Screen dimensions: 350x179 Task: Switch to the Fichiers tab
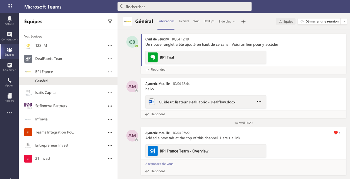pos(184,21)
